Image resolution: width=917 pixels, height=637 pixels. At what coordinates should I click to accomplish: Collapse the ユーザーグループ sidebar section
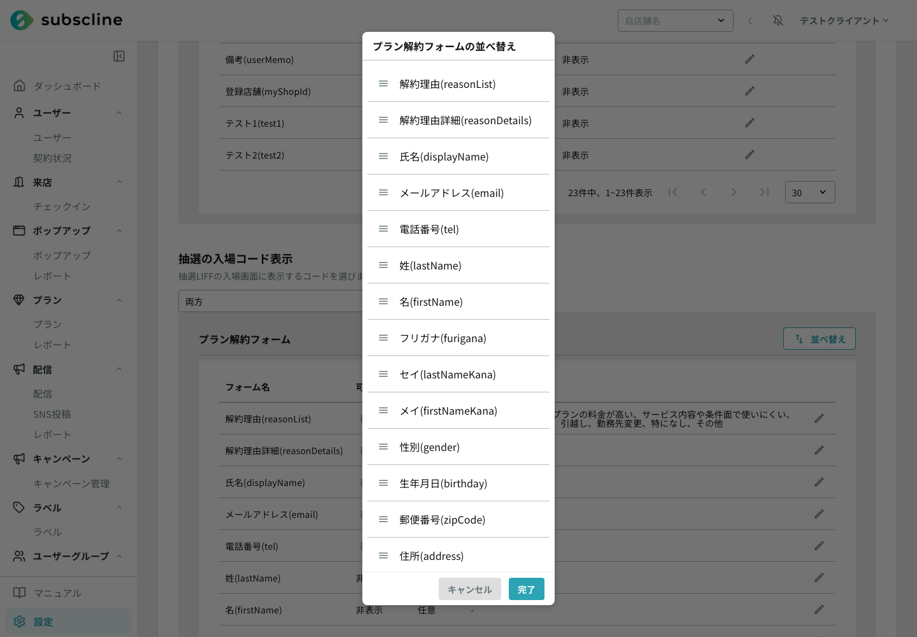(x=119, y=556)
